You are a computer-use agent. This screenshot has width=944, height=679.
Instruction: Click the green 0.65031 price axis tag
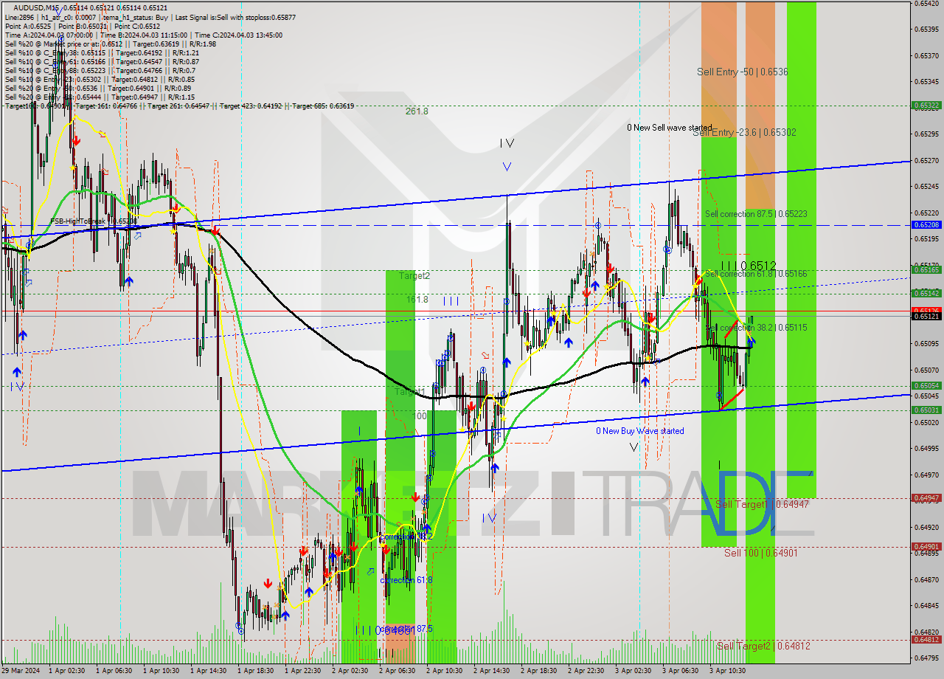[926, 410]
